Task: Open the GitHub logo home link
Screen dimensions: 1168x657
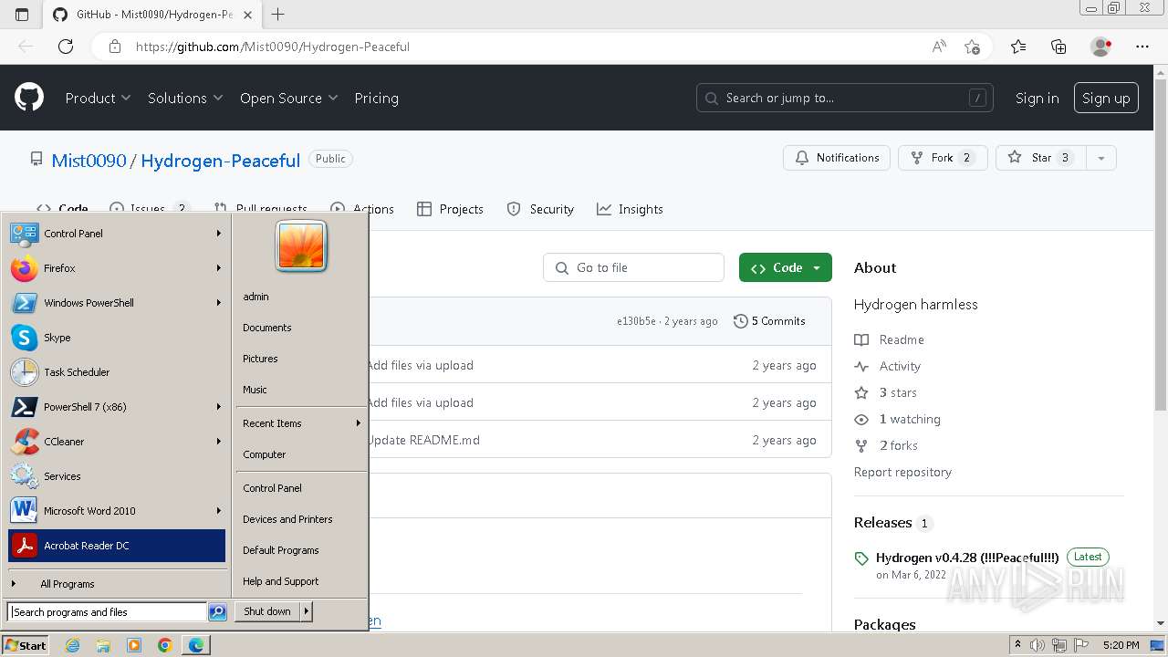Action: coord(29,98)
